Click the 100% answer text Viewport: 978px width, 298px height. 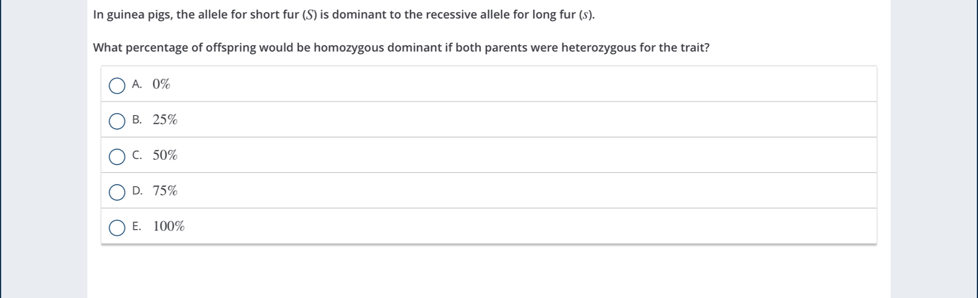169,226
